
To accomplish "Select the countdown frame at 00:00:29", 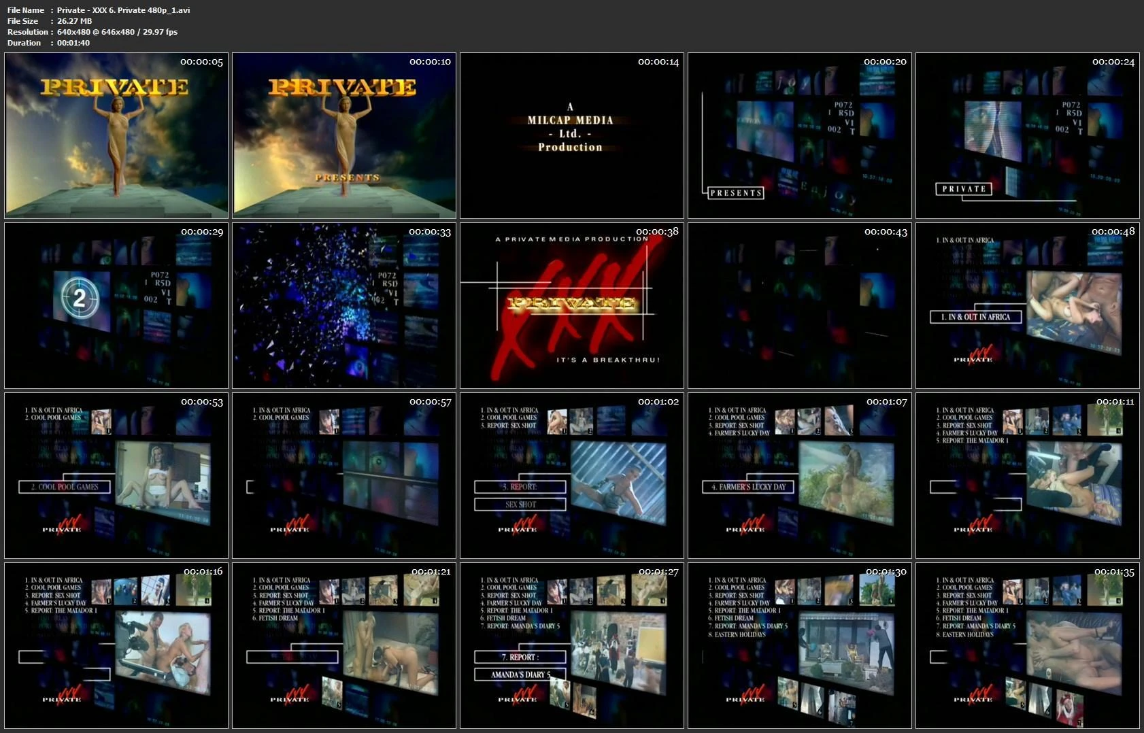I will coord(116,305).
